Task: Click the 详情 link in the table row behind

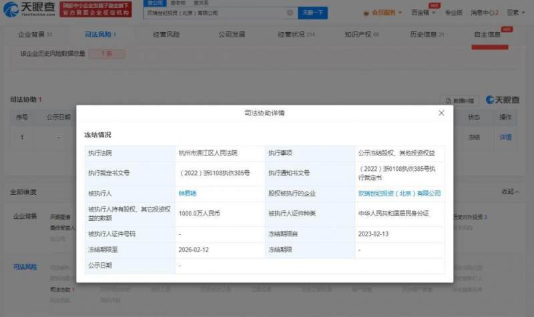Action: [505, 137]
